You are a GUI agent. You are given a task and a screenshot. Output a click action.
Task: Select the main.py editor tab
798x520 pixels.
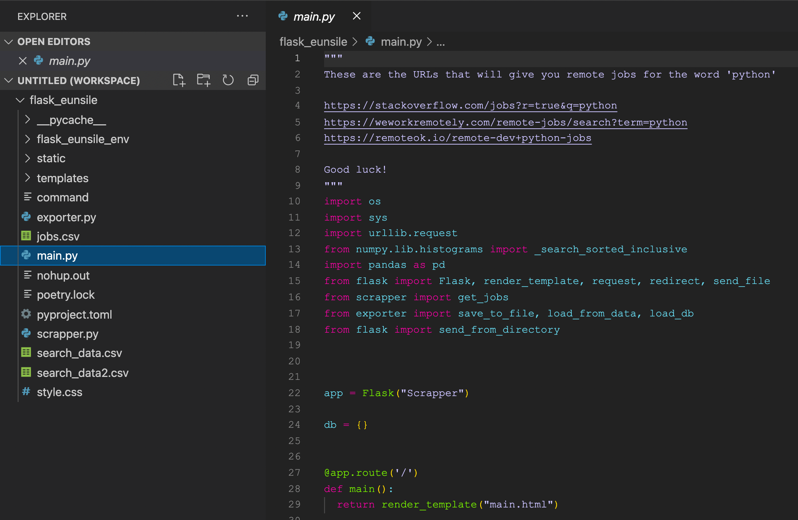[x=314, y=17]
